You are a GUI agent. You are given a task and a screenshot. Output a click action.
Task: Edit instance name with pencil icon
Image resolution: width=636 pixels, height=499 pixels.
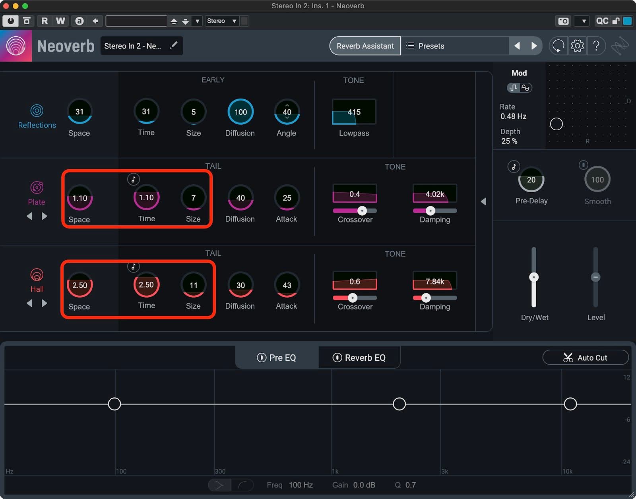pyautogui.click(x=173, y=46)
